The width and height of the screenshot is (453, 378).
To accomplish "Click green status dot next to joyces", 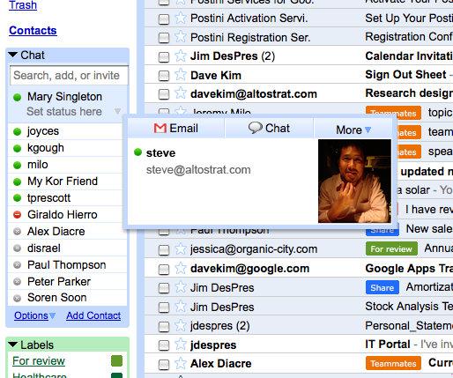I will point(18,131).
